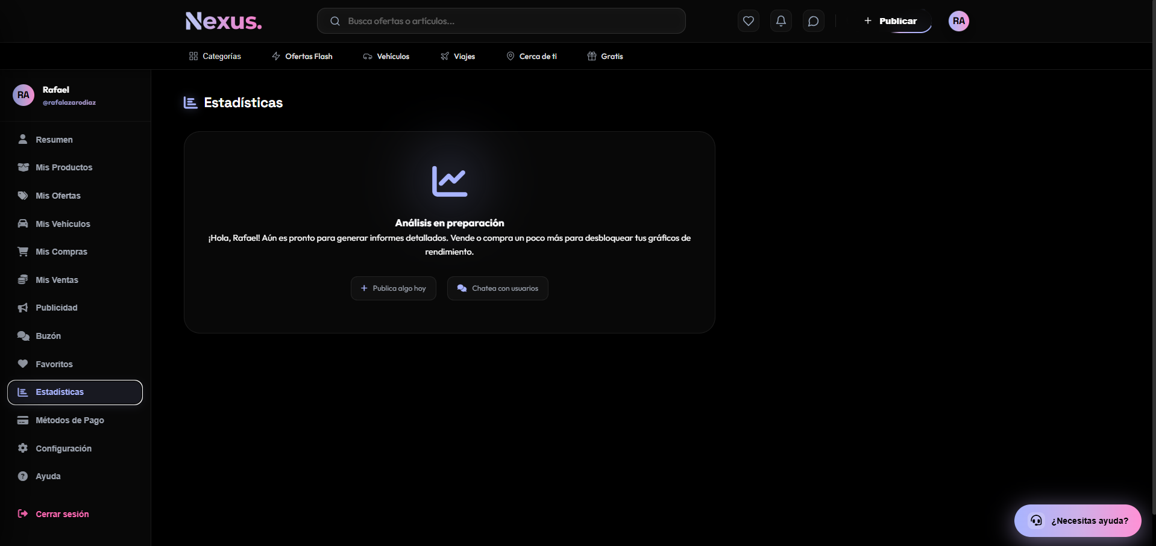Click the Publicar button
This screenshot has height=546, width=1156.
pos(890,21)
